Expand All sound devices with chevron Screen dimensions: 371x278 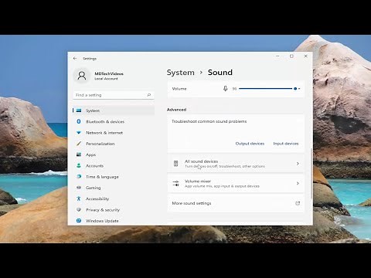pos(298,164)
